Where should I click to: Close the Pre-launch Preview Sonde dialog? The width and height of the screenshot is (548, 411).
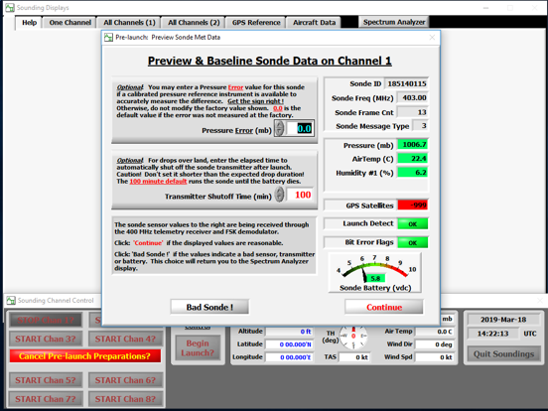tap(432, 38)
